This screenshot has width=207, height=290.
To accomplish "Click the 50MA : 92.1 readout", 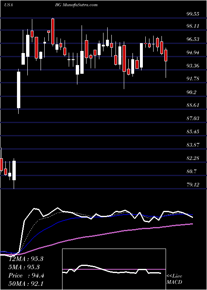I will 26,283.
